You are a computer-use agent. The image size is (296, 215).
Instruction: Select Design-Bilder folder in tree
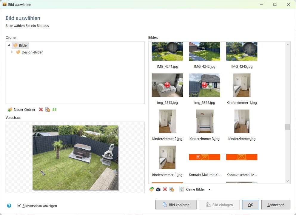tap(32, 52)
